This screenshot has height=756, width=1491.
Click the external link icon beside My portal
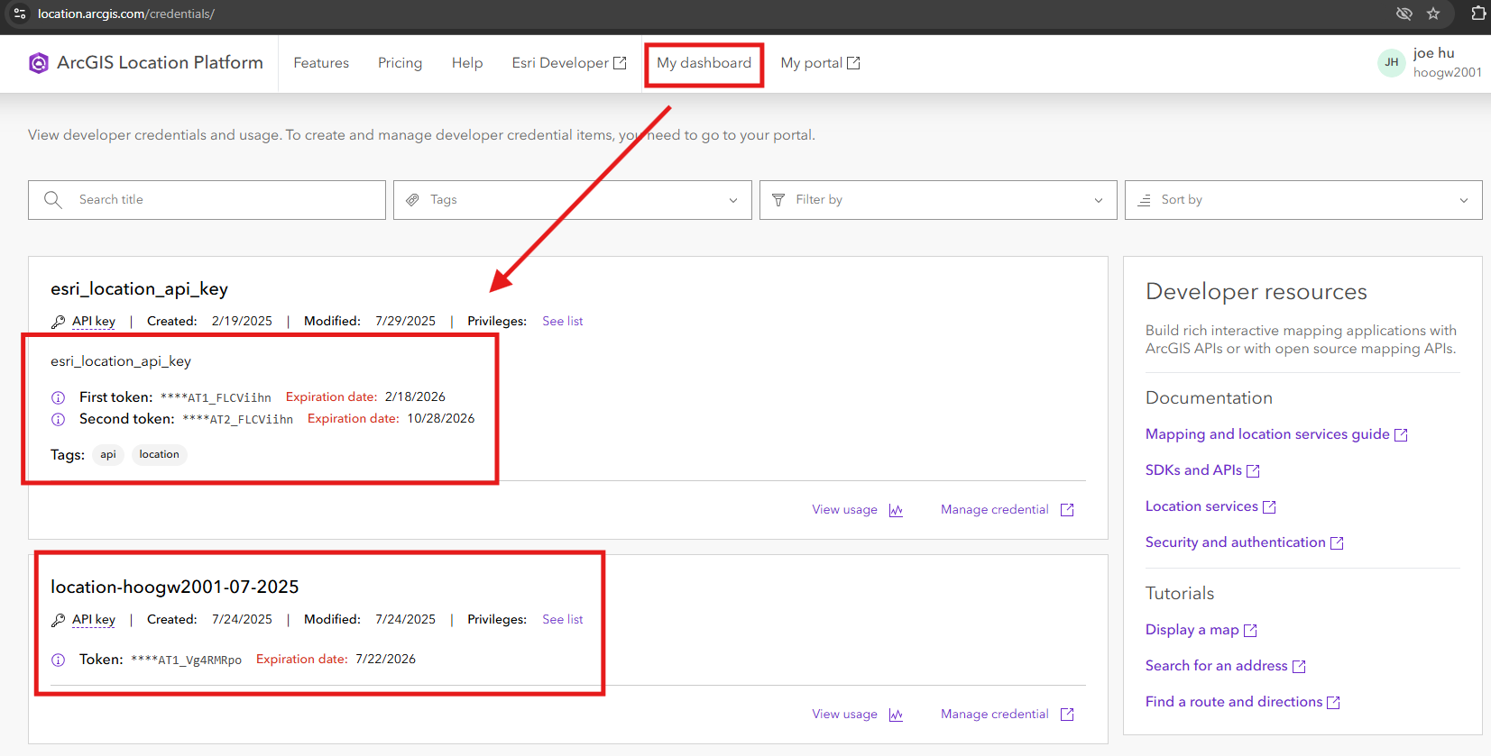pyautogui.click(x=853, y=63)
